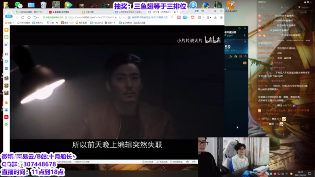Expand the address bar dropdown chevron
This screenshot has height=177, width=315.
[124, 17]
